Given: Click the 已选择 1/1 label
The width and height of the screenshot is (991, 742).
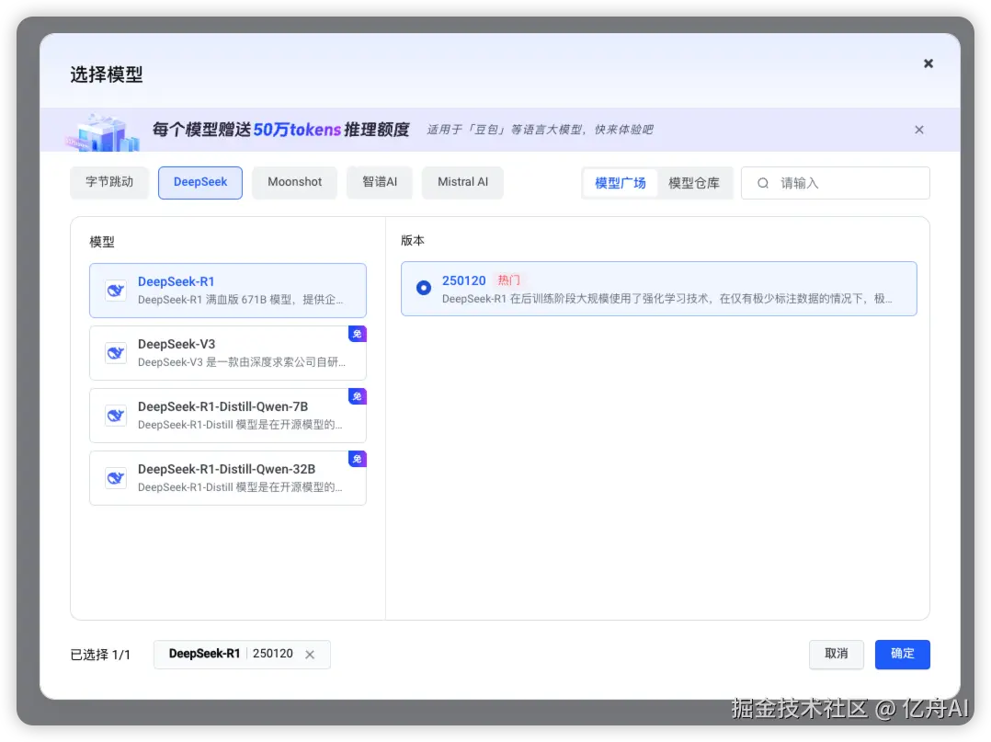Looking at the screenshot, I should [x=100, y=655].
